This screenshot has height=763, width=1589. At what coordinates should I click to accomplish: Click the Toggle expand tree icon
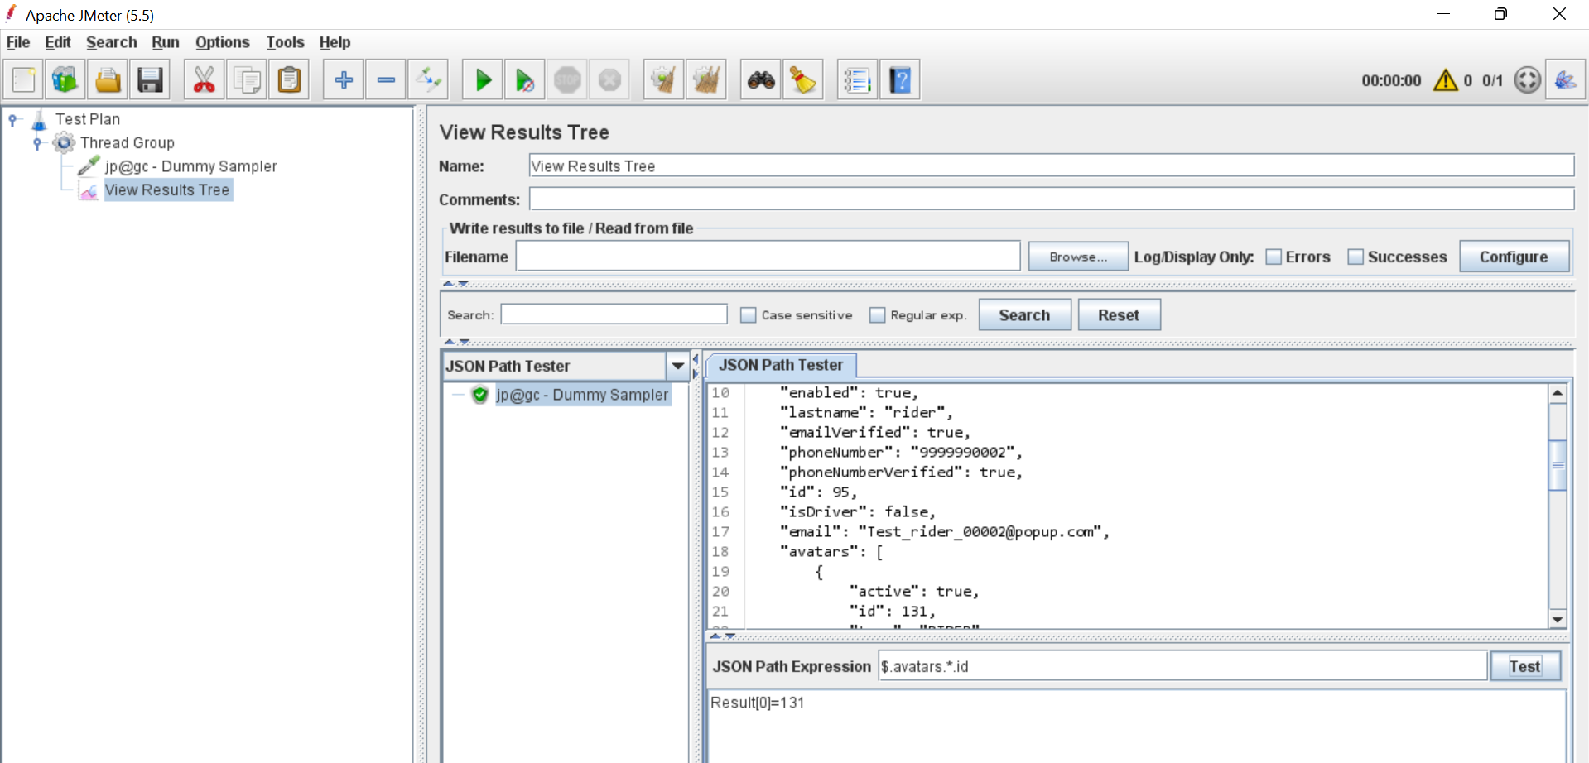tap(429, 80)
